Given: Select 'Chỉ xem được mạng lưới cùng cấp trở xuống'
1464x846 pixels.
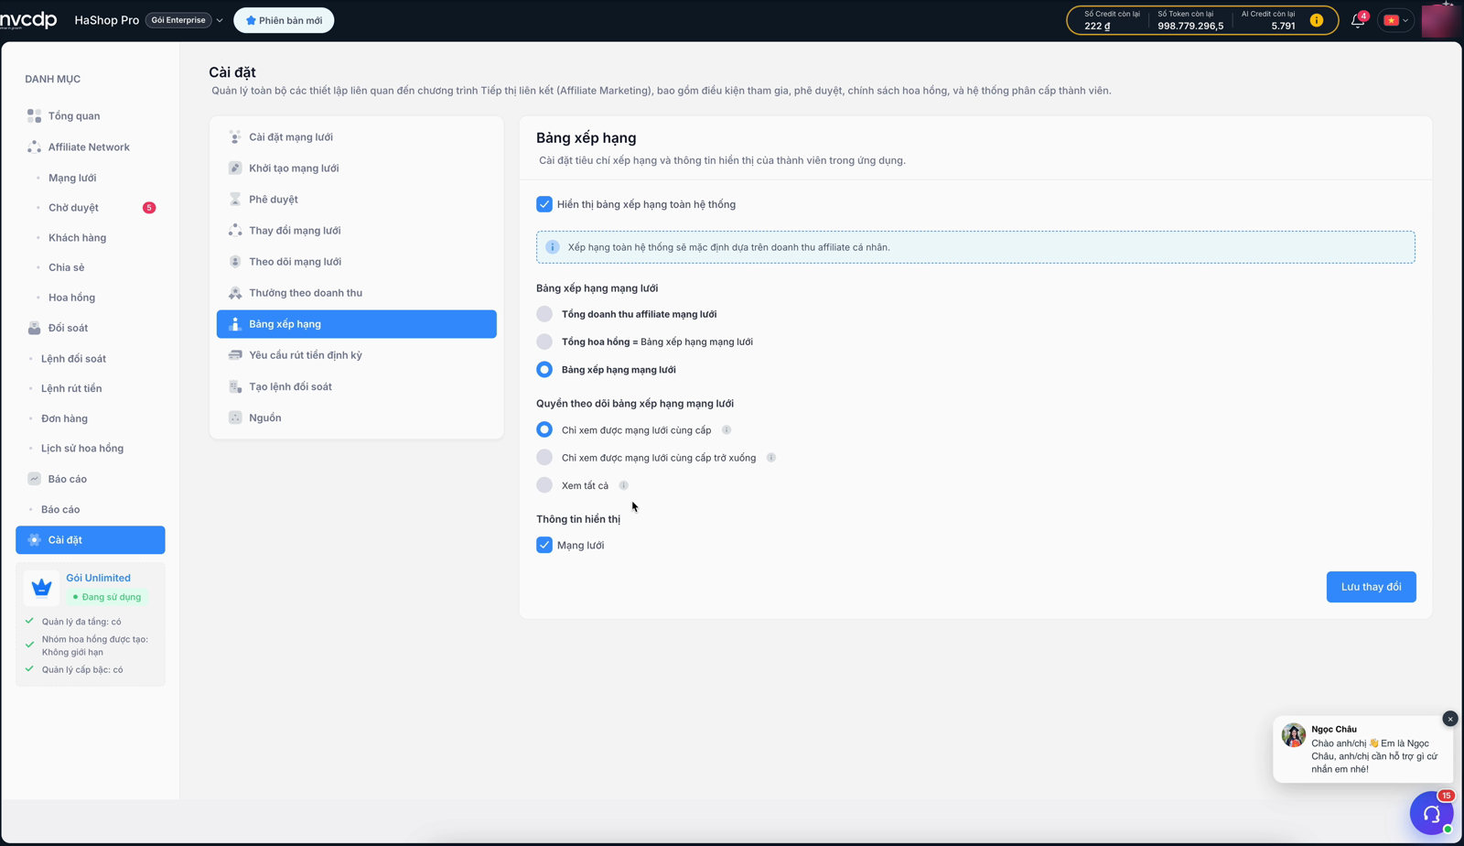Looking at the screenshot, I should point(544,458).
